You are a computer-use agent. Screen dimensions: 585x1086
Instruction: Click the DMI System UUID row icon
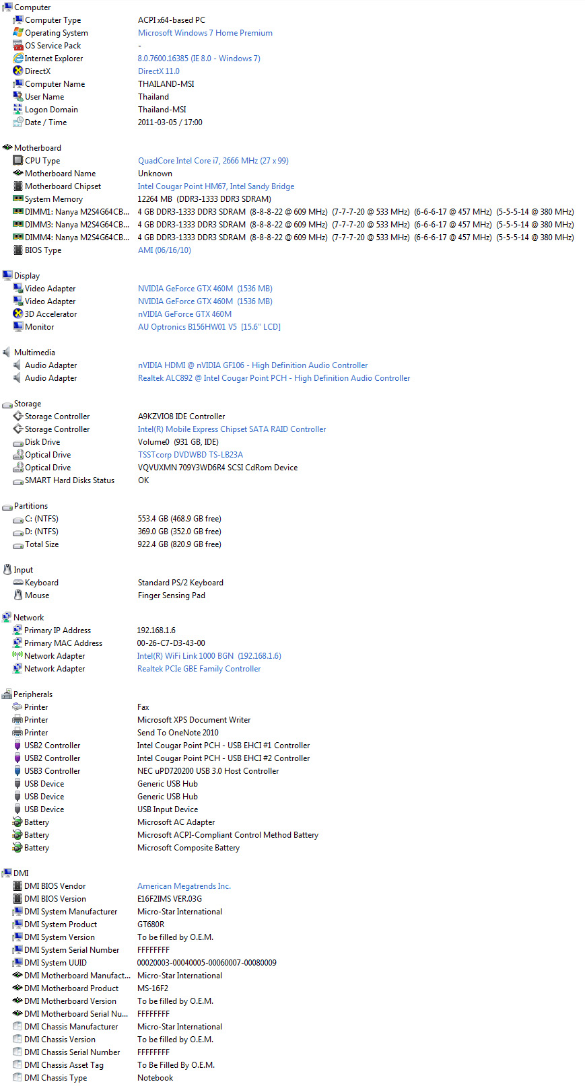pos(18,963)
